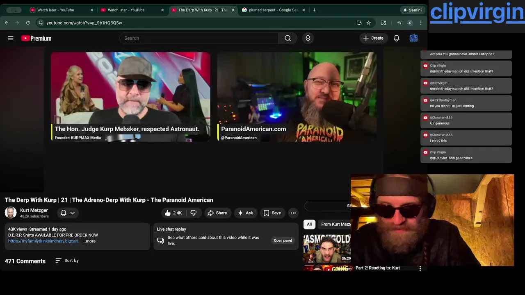Open Sort by comments dropdown
The width and height of the screenshot is (525, 295).
pyautogui.click(x=67, y=261)
